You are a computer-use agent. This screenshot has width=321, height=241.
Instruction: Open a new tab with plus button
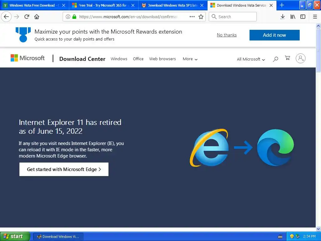pos(282,5)
